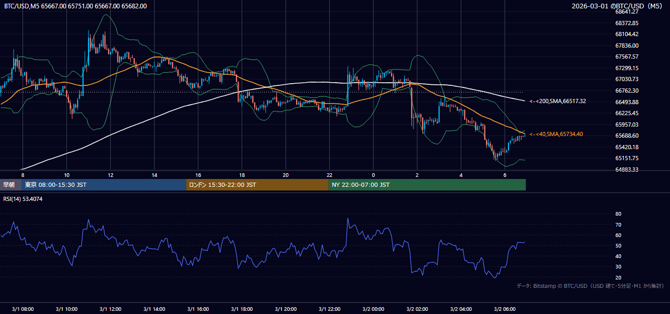Click price axis value 67567.57

coord(626,57)
